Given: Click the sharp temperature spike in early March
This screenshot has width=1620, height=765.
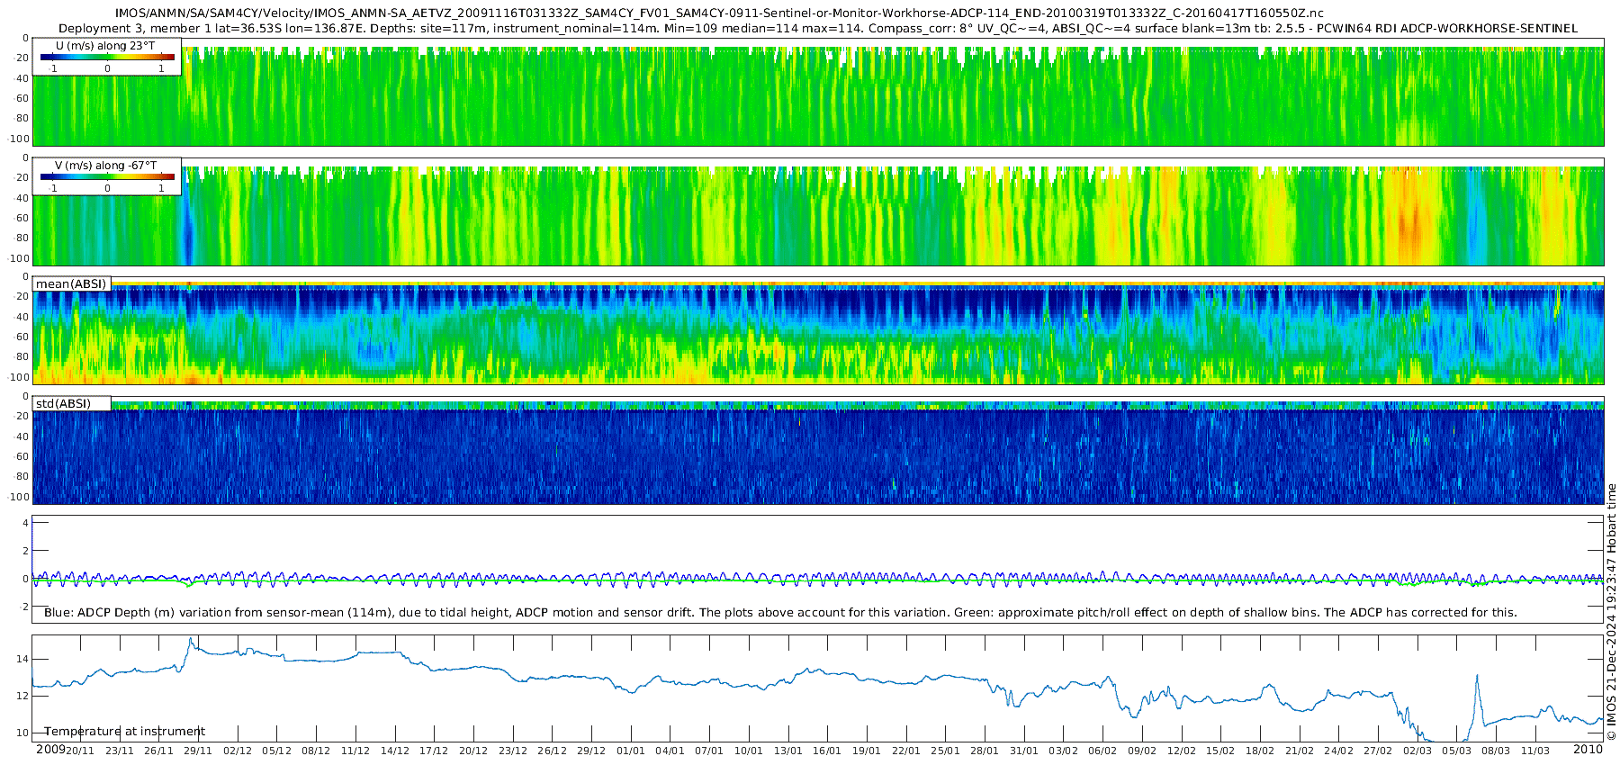Looking at the screenshot, I should 1477,677.
